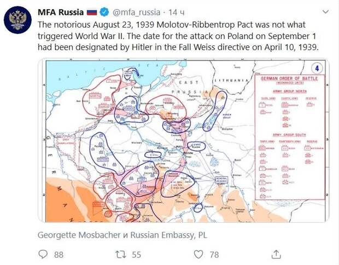Open the tweet's 14 ч timestamp

pyautogui.click(x=177, y=13)
